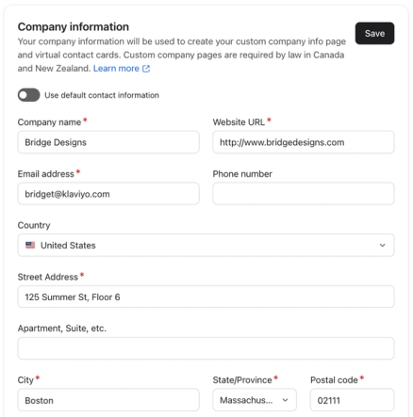Click the City field containing Boston
This screenshot has height=417, width=413.
(x=108, y=400)
